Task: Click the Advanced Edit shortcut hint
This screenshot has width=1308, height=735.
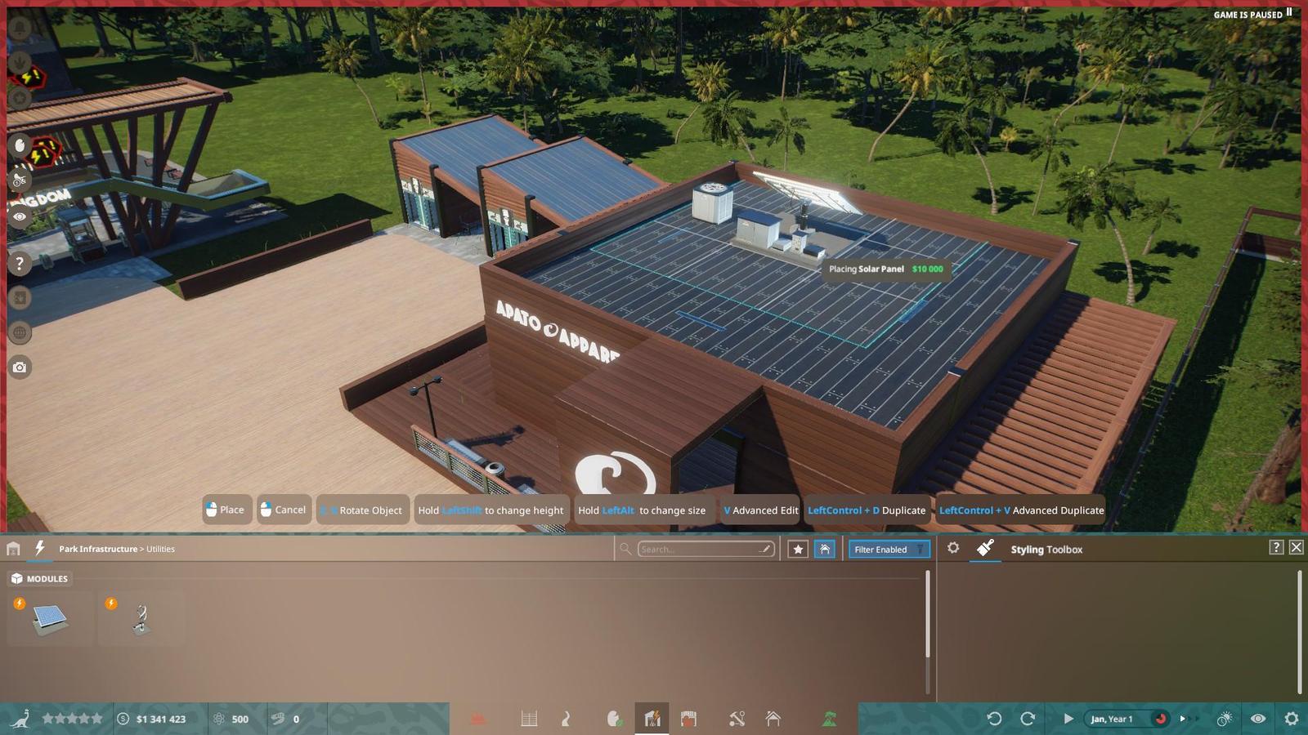Action: (x=760, y=510)
